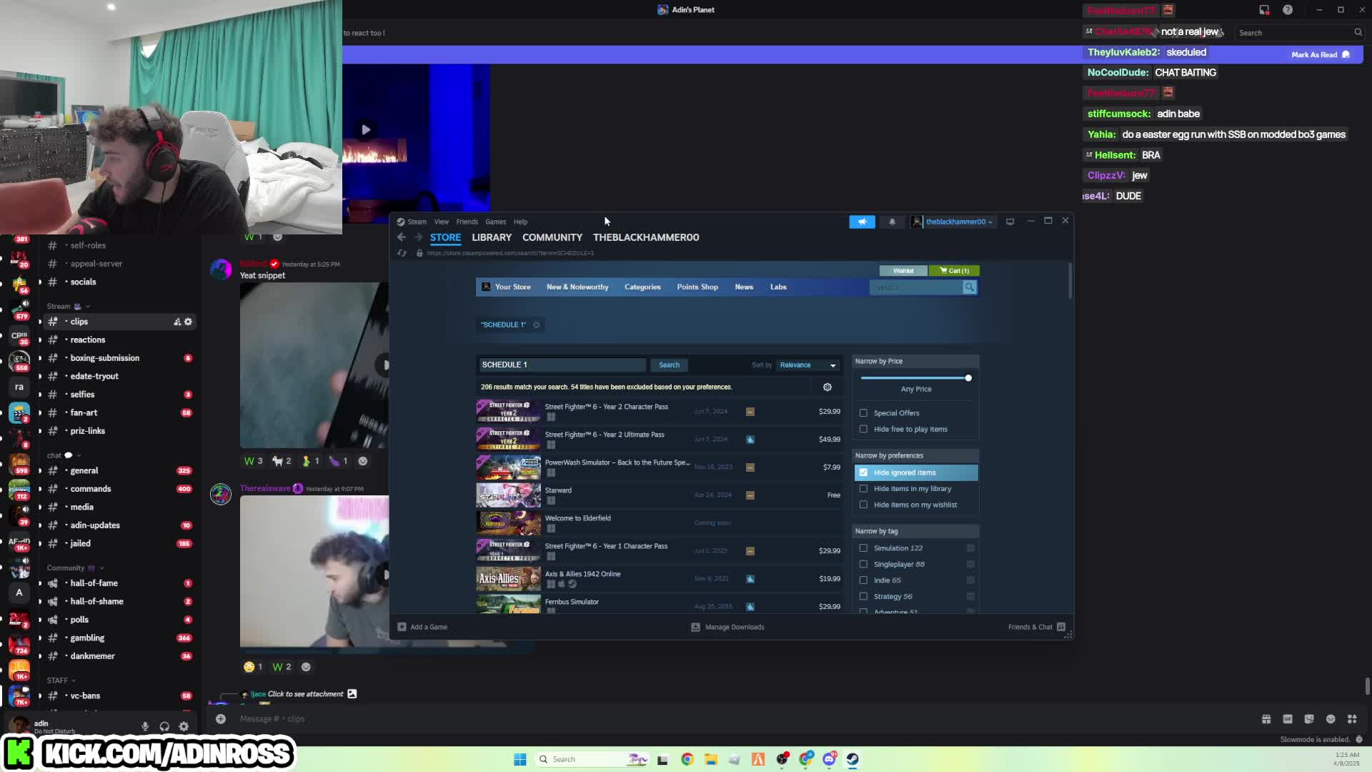Open Steam View menu
The height and width of the screenshot is (772, 1372).
pos(442,222)
